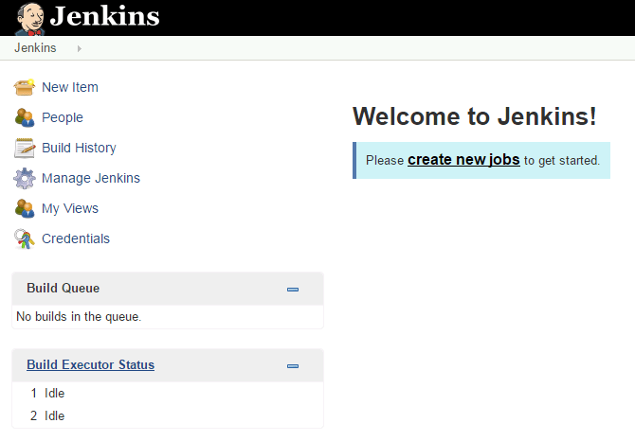Select the My Views link
The image size is (635, 441).
point(70,208)
